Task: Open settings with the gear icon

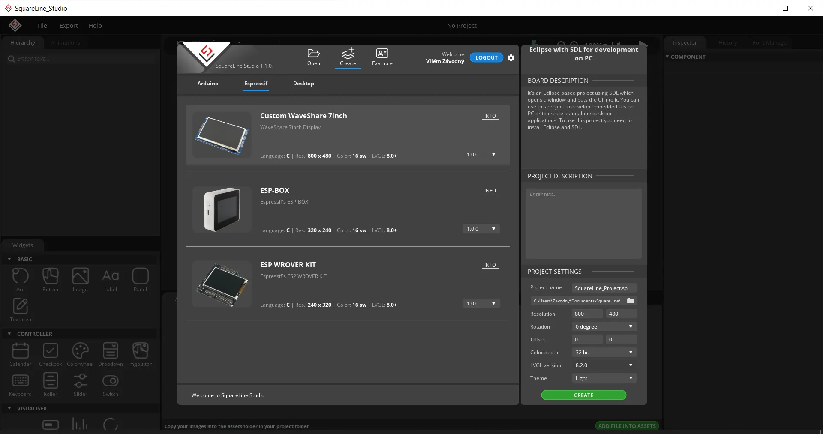Action: 511,58
